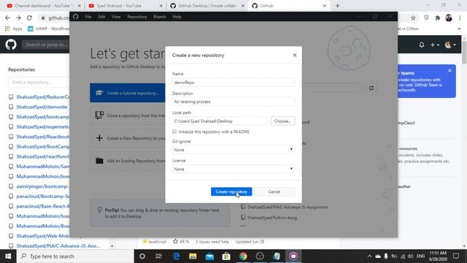
Task: Click the ENG language indicator in tray
Action: [x=421, y=256]
